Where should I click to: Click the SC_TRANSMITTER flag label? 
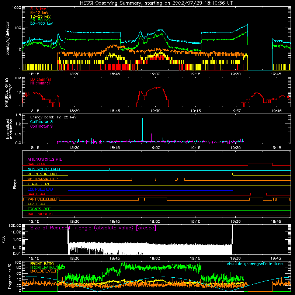coord(43,179)
